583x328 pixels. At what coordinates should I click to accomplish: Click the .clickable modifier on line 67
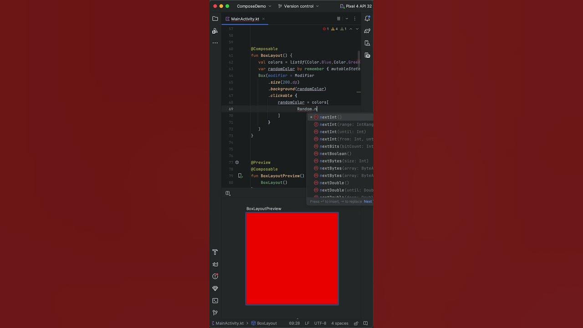[281, 96]
